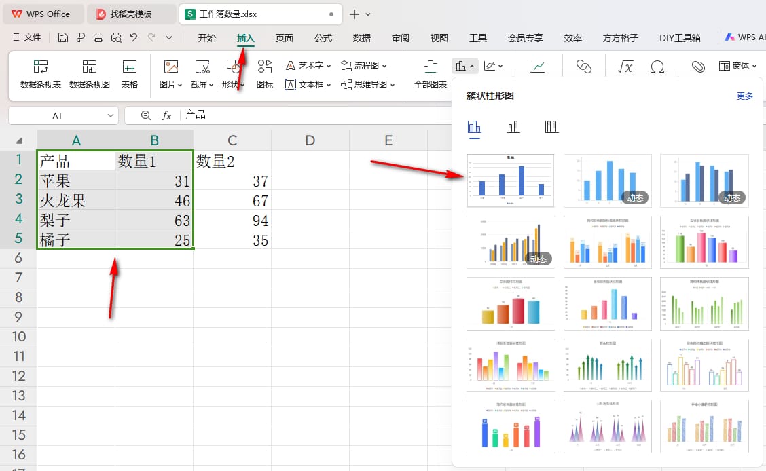Viewport: 766px width, 471px height.
Task: Select the clustered column chart type icon
Action: 475,127
